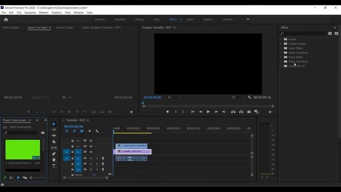Switch Project panel to list view
Image resolution: width=341 pixels, height=192 pixels.
(x=12, y=178)
